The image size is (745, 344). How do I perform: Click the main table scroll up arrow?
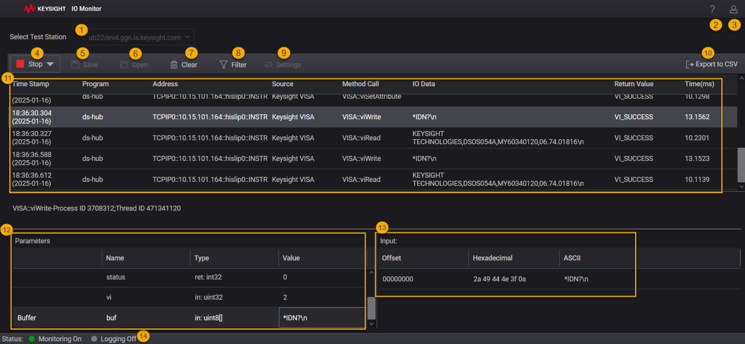(740, 78)
